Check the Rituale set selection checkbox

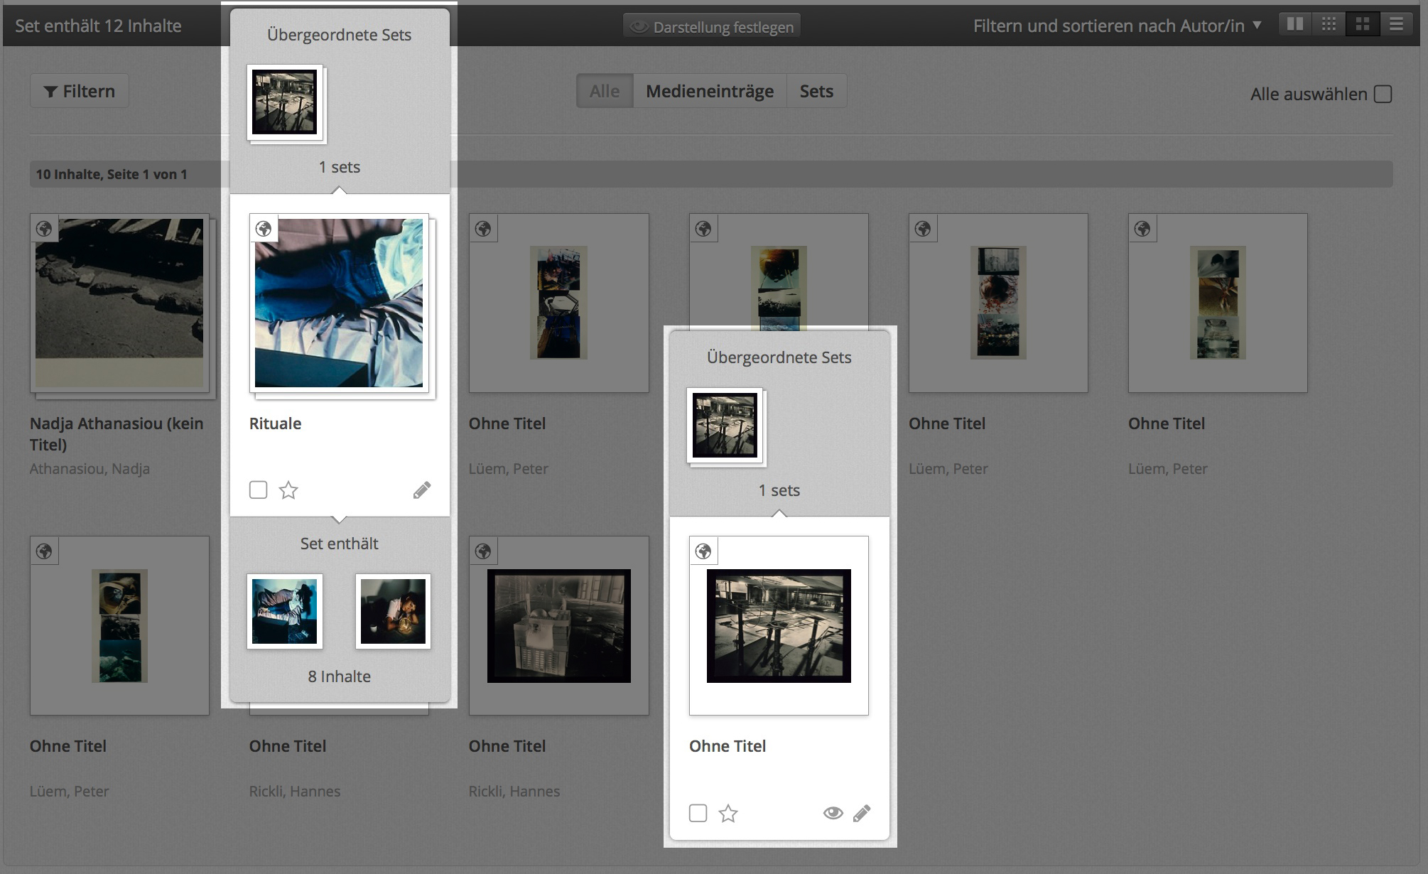259,490
